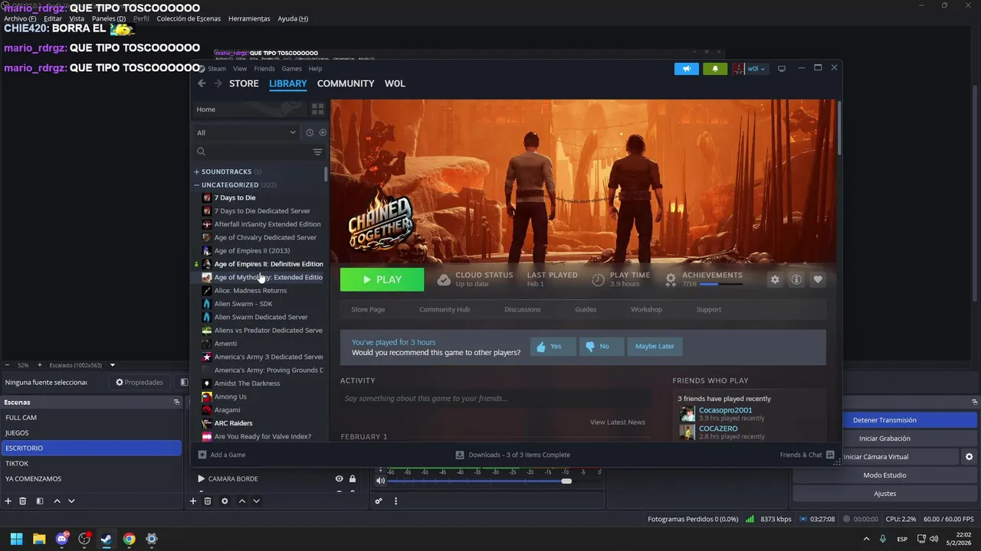Move OBS scene up arrow
Viewport: 981px width, 551px height.
[x=57, y=501]
